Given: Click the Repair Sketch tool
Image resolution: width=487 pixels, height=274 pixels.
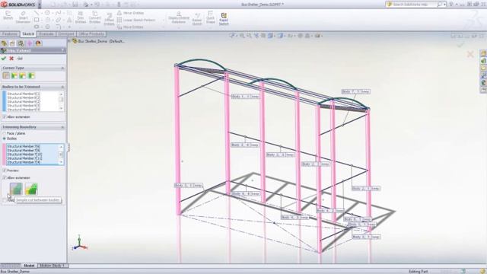Looking at the screenshot, I should click(x=197, y=19).
